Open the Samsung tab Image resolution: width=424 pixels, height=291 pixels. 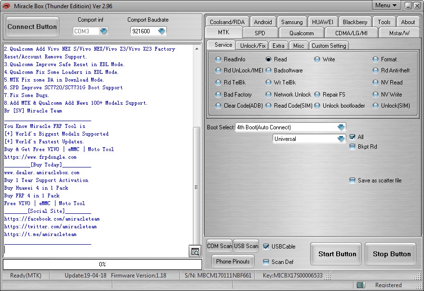[x=292, y=22]
